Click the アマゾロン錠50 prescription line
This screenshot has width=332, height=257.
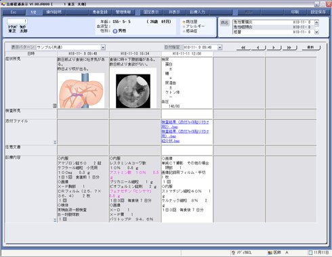point(79,163)
